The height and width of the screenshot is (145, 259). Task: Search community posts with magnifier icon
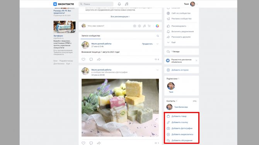pos(158,36)
